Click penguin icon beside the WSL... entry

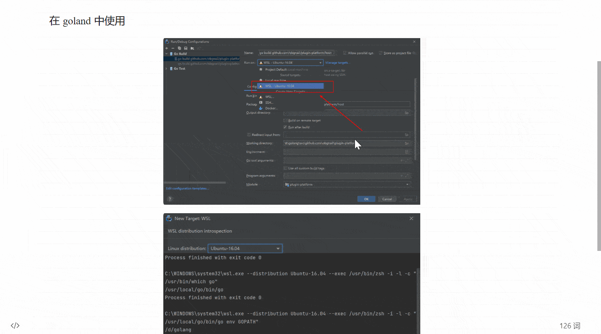point(261,97)
